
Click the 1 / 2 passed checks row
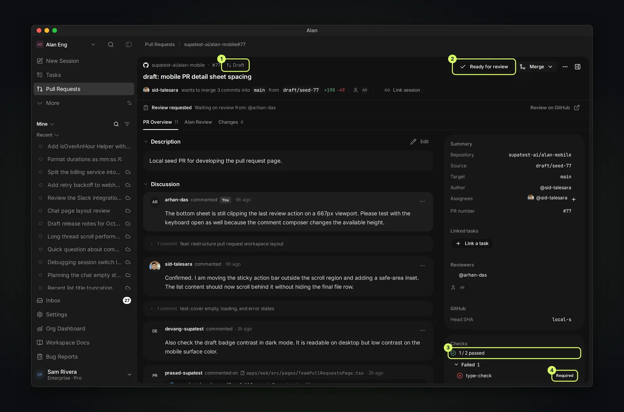514,353
